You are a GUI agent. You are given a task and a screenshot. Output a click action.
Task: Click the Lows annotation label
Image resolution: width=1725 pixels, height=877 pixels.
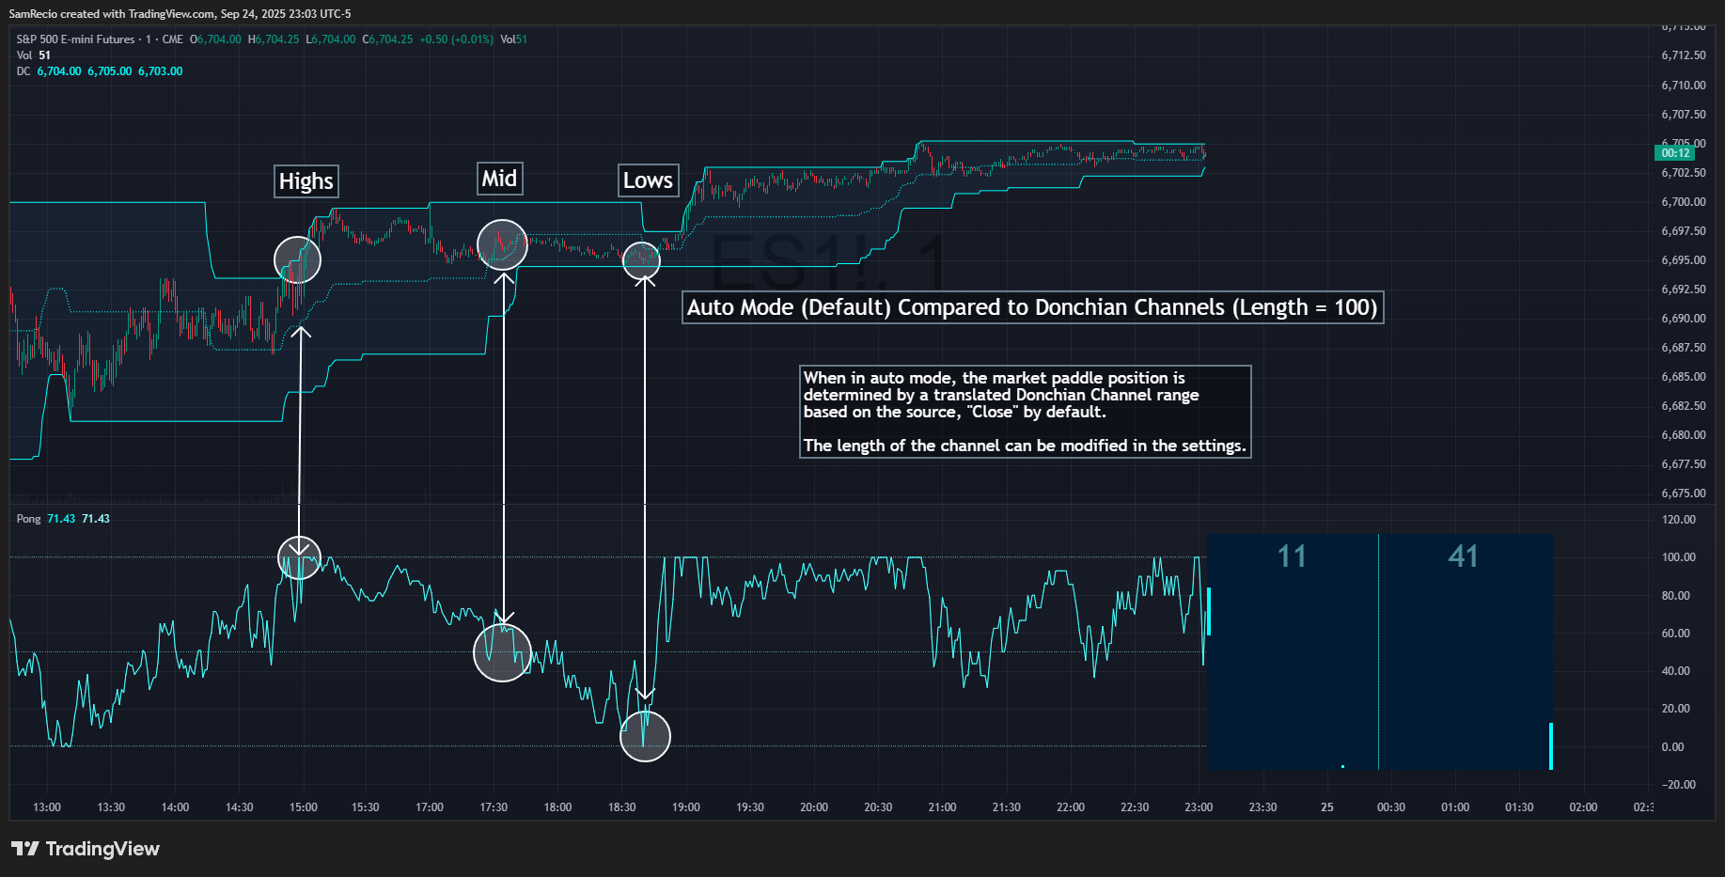pos(649,180)
